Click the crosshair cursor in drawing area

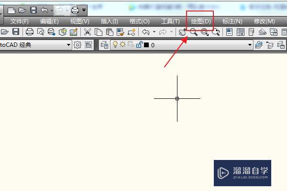(x=177, y=98)
